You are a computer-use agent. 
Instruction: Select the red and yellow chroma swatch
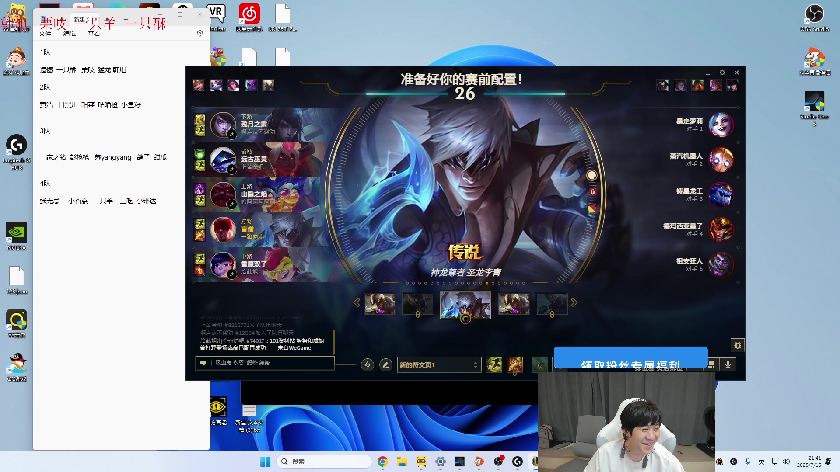pos(591,208)
